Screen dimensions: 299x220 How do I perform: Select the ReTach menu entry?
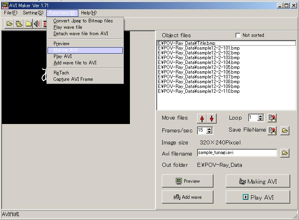(x=85, y=73)
